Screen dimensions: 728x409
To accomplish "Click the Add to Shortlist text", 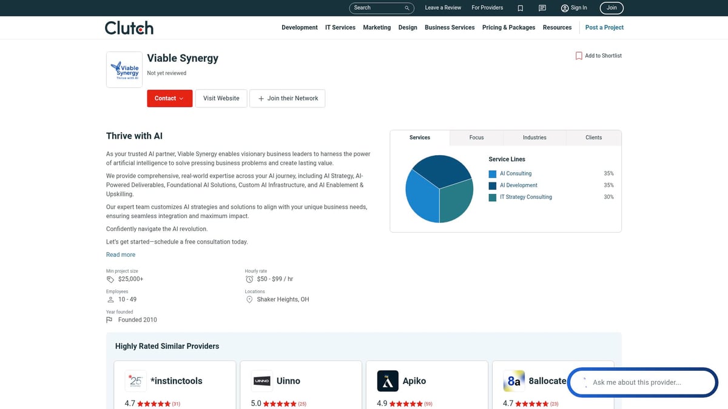I will (603, 56).
